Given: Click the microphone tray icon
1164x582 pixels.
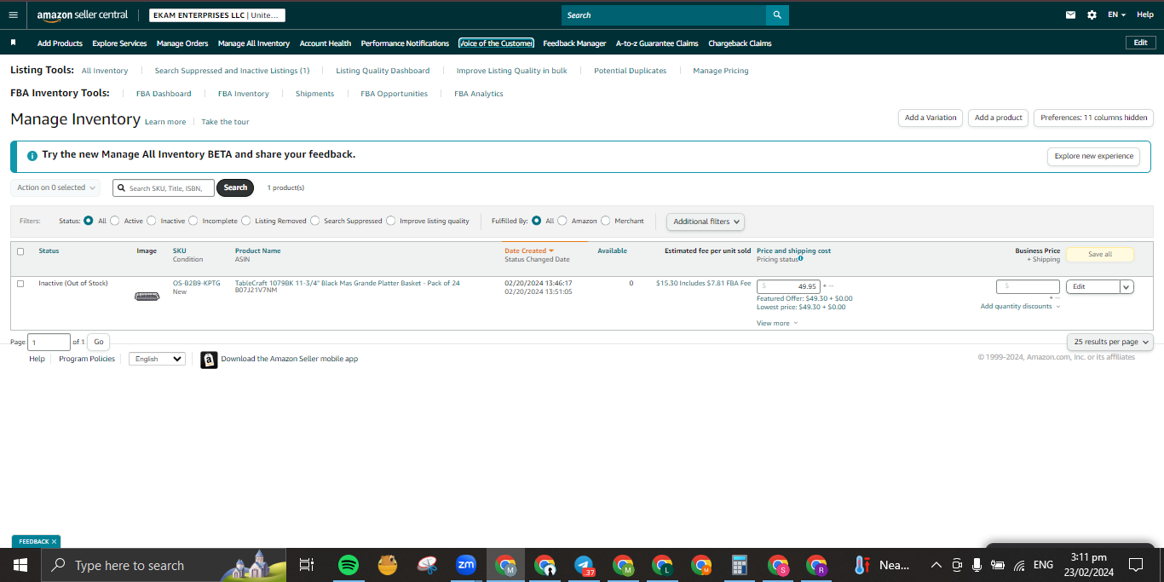Looking at the screenshot, I should tap(977, 565).
